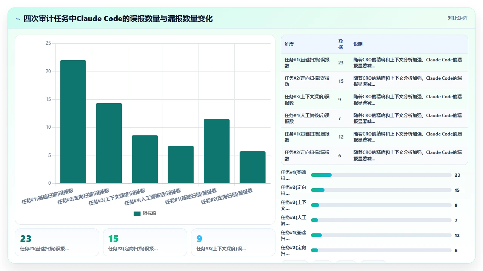Click the progress bar with value 9
The width and height of the screenshot is (483, 271).
pyautogui.click(x=381, y=205)
